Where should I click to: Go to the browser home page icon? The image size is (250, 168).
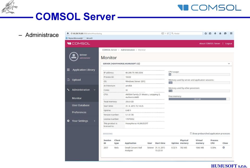click(x=220, y=33)
